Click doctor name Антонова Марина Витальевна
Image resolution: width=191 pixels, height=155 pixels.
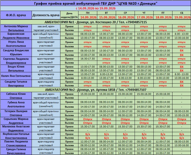[x=16, y=28]
